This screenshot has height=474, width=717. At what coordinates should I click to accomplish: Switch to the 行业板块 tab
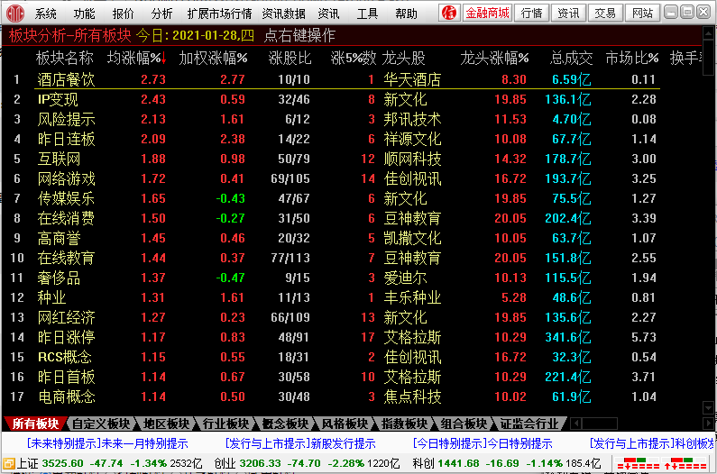225,424
